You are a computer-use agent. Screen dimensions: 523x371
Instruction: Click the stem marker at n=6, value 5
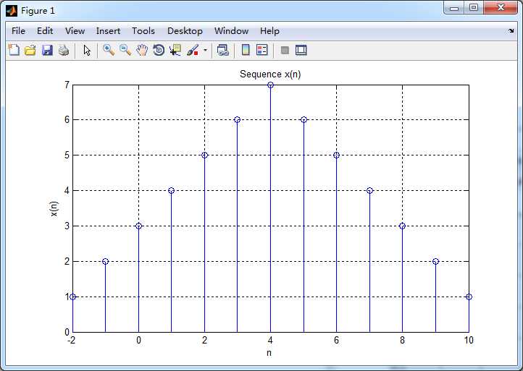[336, 155]
